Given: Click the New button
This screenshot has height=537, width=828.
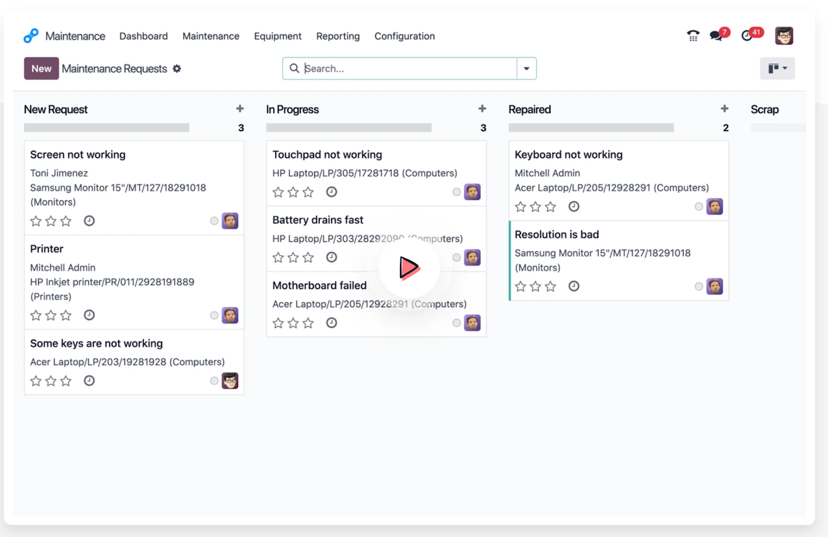Looking at the screenshot, I should click(41, 68).
